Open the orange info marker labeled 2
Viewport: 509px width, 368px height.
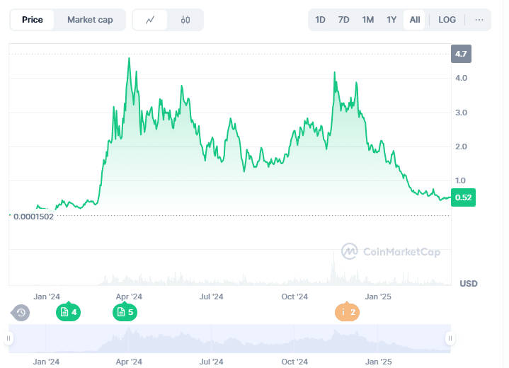pyautogui.click(x=347, y=312)
